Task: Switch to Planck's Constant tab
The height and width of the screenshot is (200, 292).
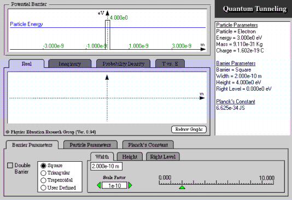Action: [148, 145]
